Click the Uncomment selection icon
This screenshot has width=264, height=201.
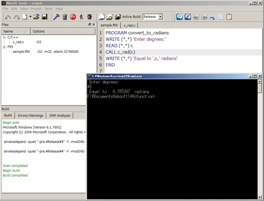point(188,17)
